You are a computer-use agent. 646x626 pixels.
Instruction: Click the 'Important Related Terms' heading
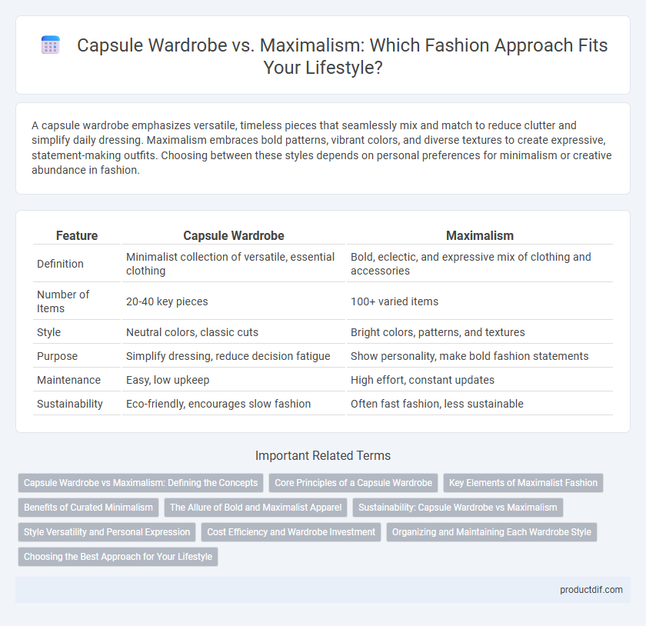pos(323,455)
